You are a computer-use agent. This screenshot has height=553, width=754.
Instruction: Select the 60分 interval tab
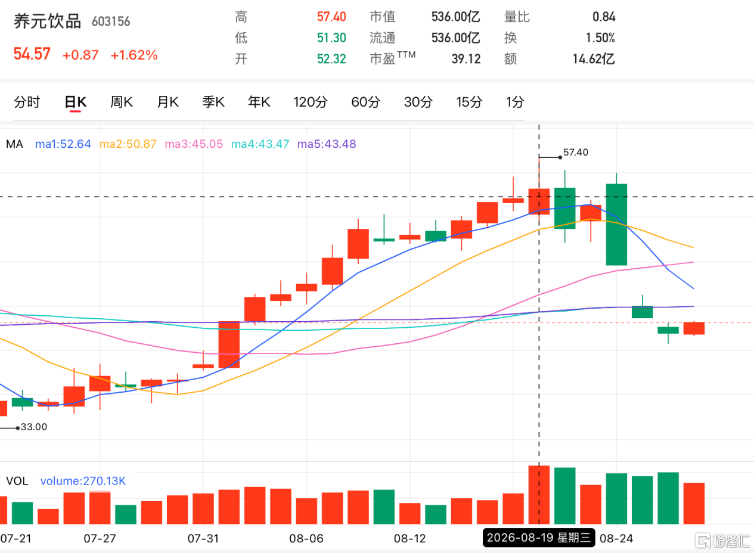coord(365,102)
